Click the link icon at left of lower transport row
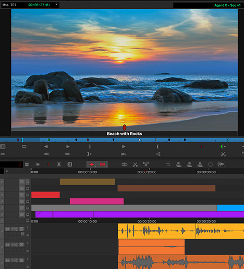244x269 pixels. click(x=3, y=154)
